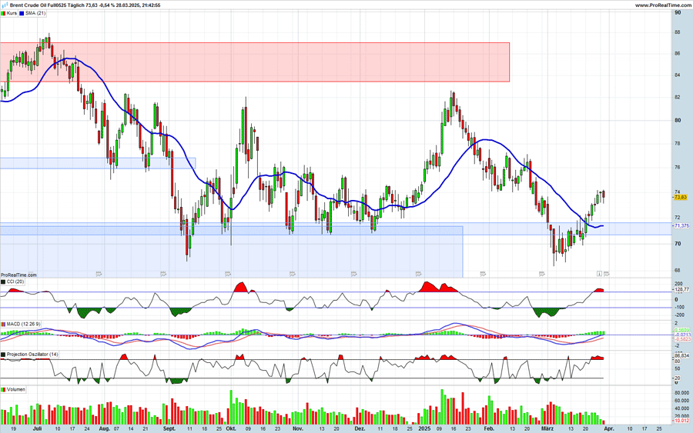Click the blue SMA (21) legend square
The width and height of the screenshot is (693, 433).
tap(22, 14)
